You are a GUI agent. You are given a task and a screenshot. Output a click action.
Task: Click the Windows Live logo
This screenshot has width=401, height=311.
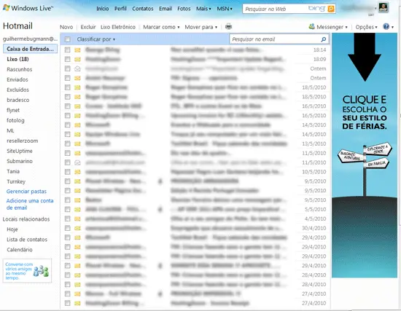pos(28,8)
